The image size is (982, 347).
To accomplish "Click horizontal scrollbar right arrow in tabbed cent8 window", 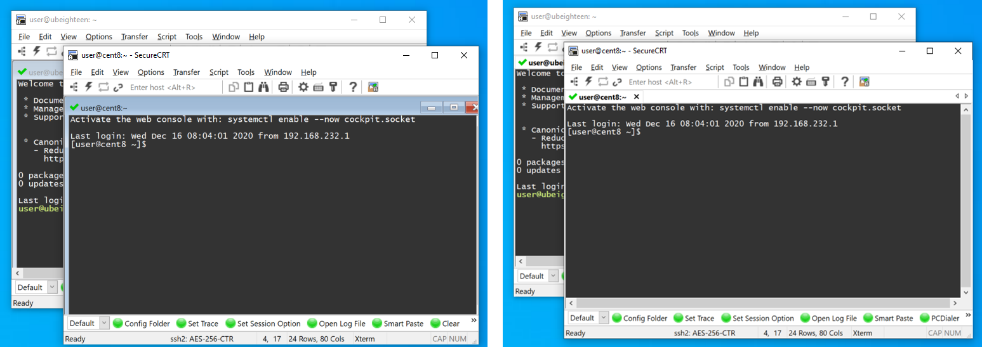I will [x=955, y=304].
